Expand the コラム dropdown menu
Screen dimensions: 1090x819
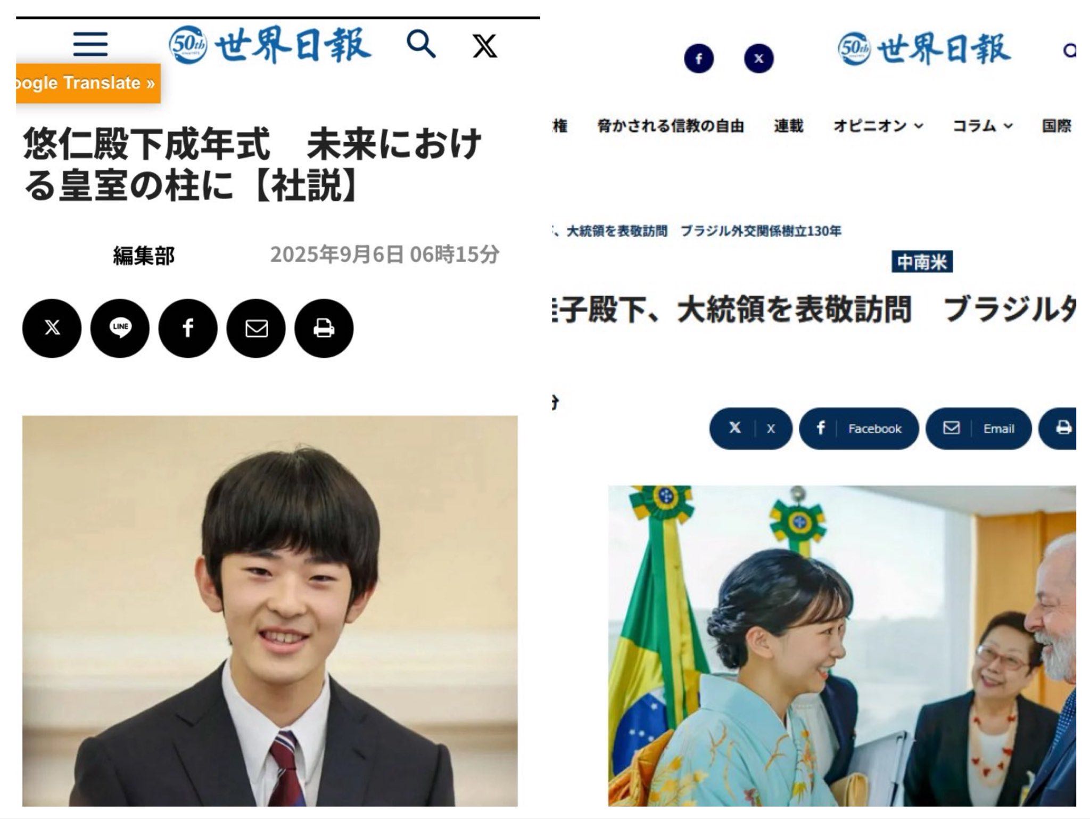982,126
